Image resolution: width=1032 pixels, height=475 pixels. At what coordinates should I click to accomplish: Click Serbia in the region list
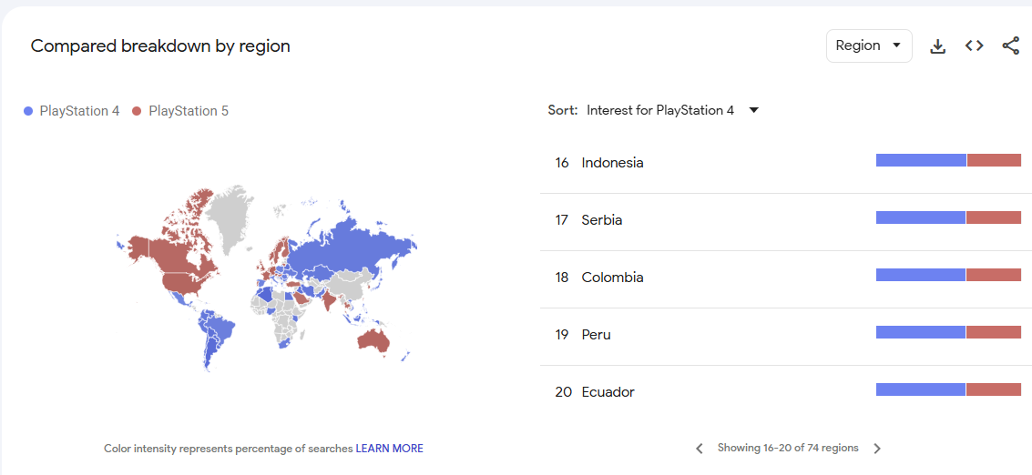coord(601,220)
